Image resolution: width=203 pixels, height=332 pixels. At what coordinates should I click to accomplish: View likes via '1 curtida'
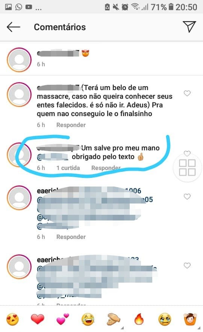68,168
